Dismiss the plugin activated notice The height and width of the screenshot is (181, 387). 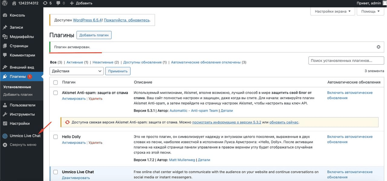378,47
